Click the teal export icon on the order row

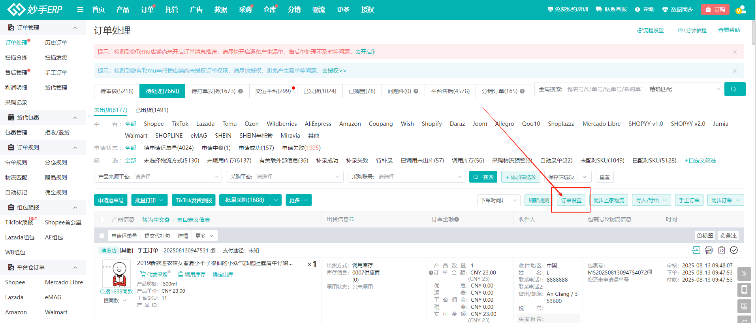696,250
